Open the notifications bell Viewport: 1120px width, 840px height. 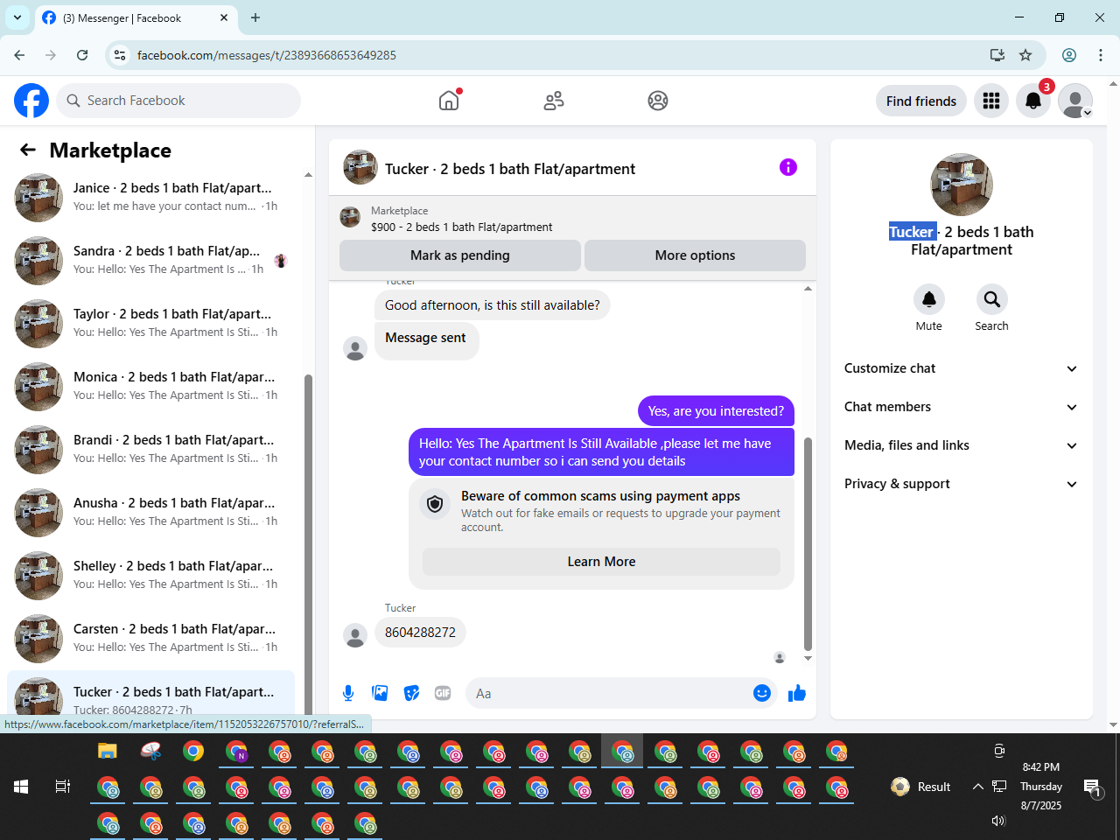point(1033,101)
